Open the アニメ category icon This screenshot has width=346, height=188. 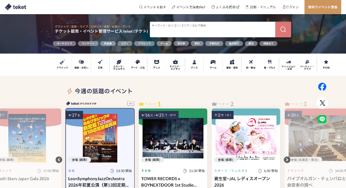(x=157, y=64)
